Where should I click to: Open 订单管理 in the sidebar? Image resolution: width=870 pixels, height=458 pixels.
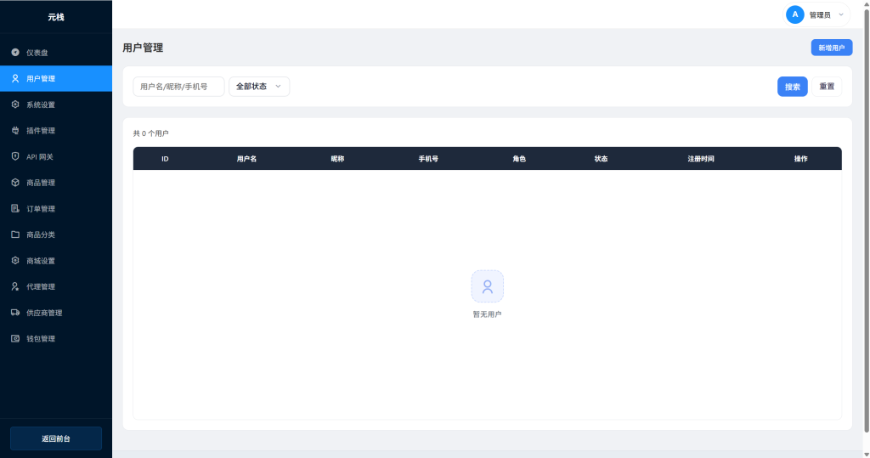[x=41, y=209]
